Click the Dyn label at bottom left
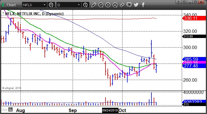This screenshot has width=207, height=114. (4, 110)
